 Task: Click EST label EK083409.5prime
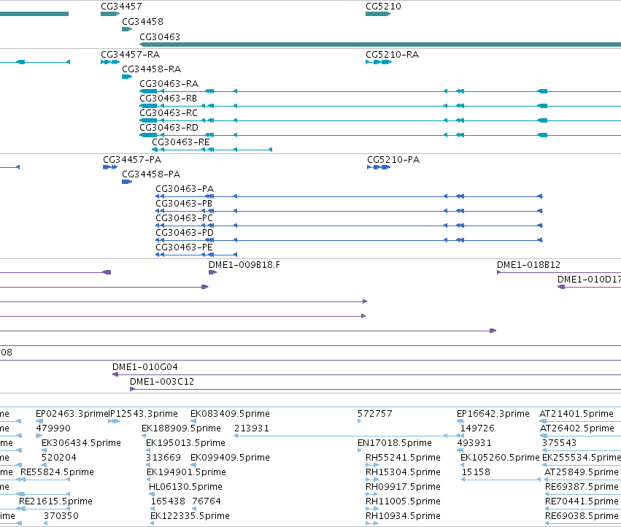click(x=230, y=414)
